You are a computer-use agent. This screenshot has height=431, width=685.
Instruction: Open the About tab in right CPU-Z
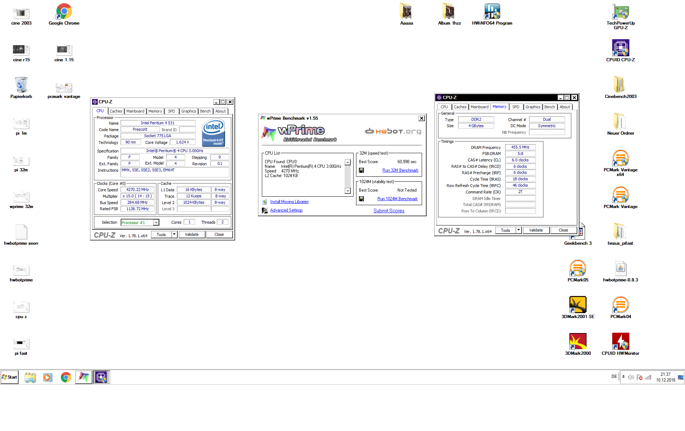[565, 107]
